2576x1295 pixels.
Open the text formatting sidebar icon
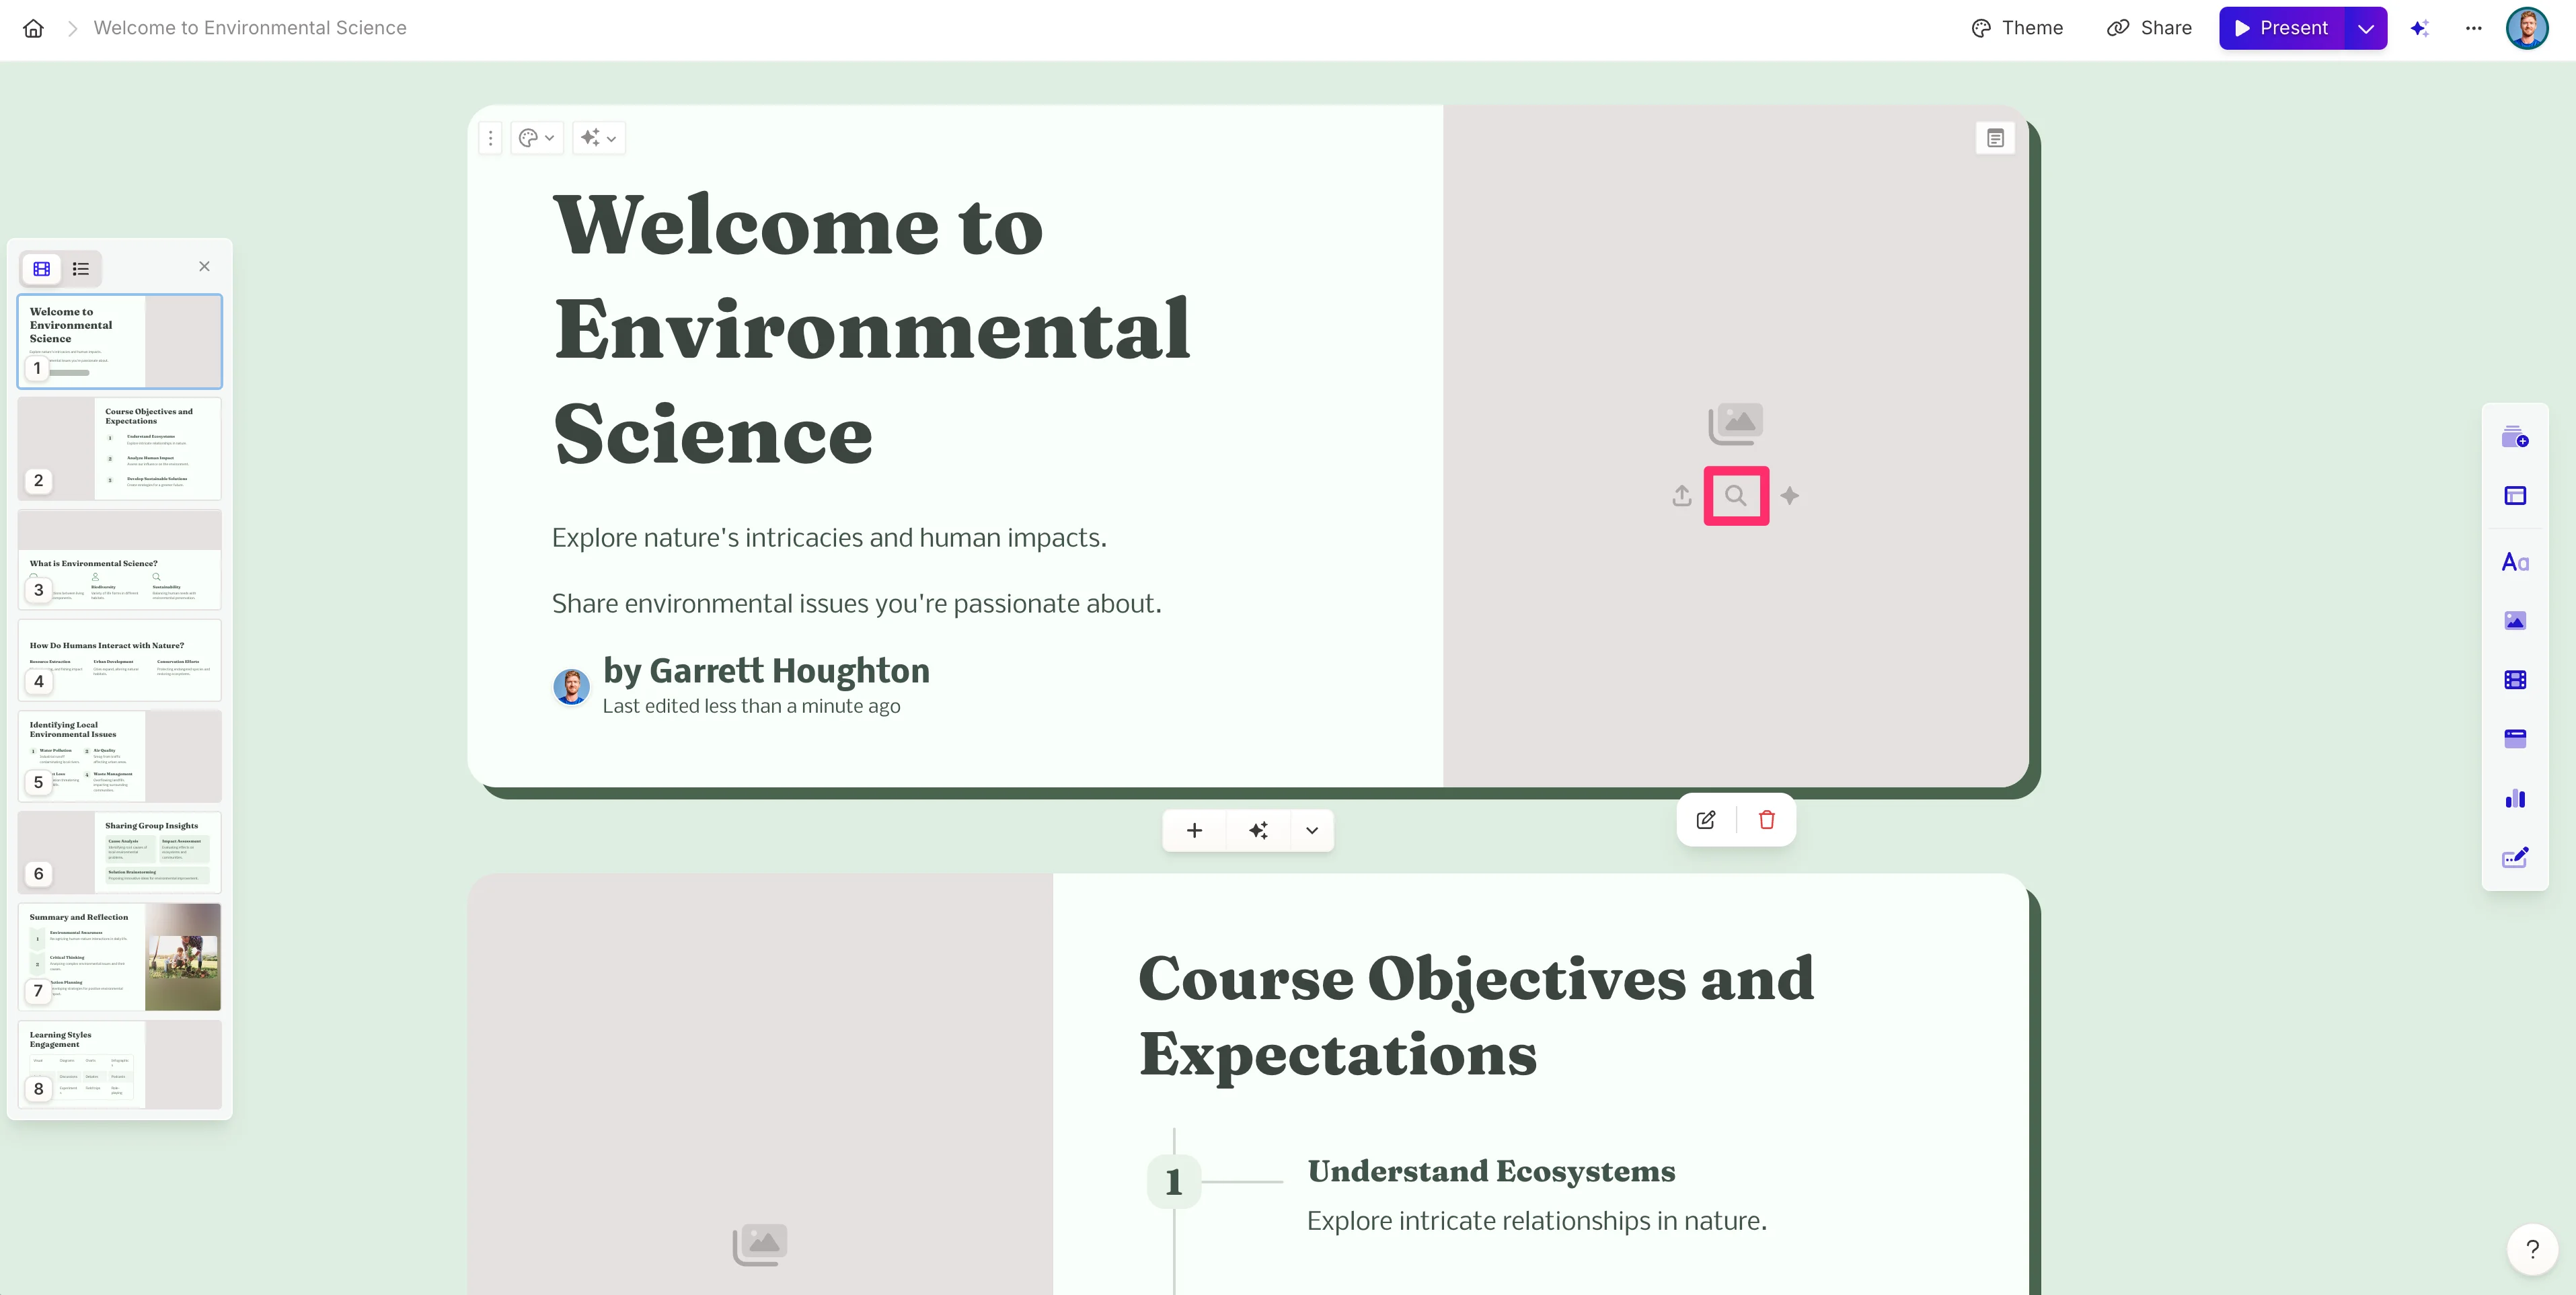pyautogui.click(x=2515, y=562)
